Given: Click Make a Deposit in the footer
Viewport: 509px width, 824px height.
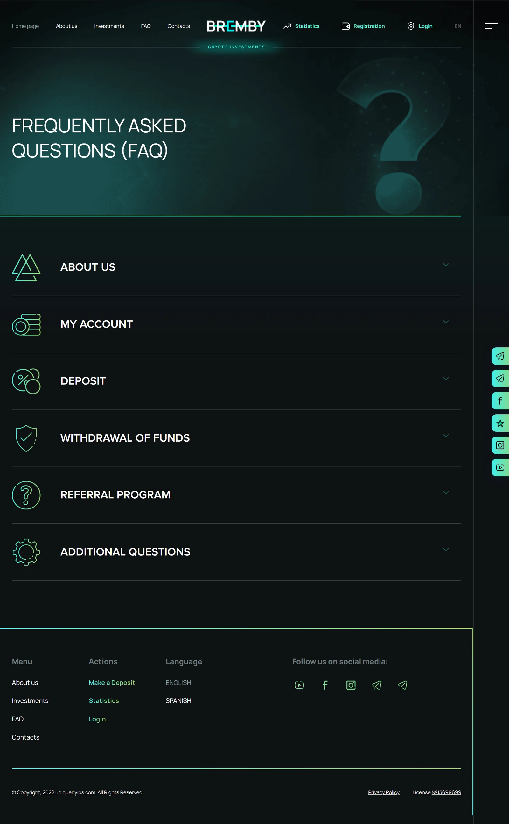Looking at the screenshot, I should coord(112,683).
